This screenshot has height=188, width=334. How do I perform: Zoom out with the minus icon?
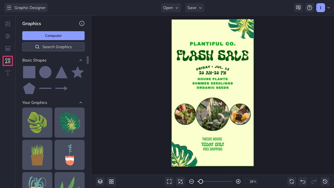pos(191,181)
